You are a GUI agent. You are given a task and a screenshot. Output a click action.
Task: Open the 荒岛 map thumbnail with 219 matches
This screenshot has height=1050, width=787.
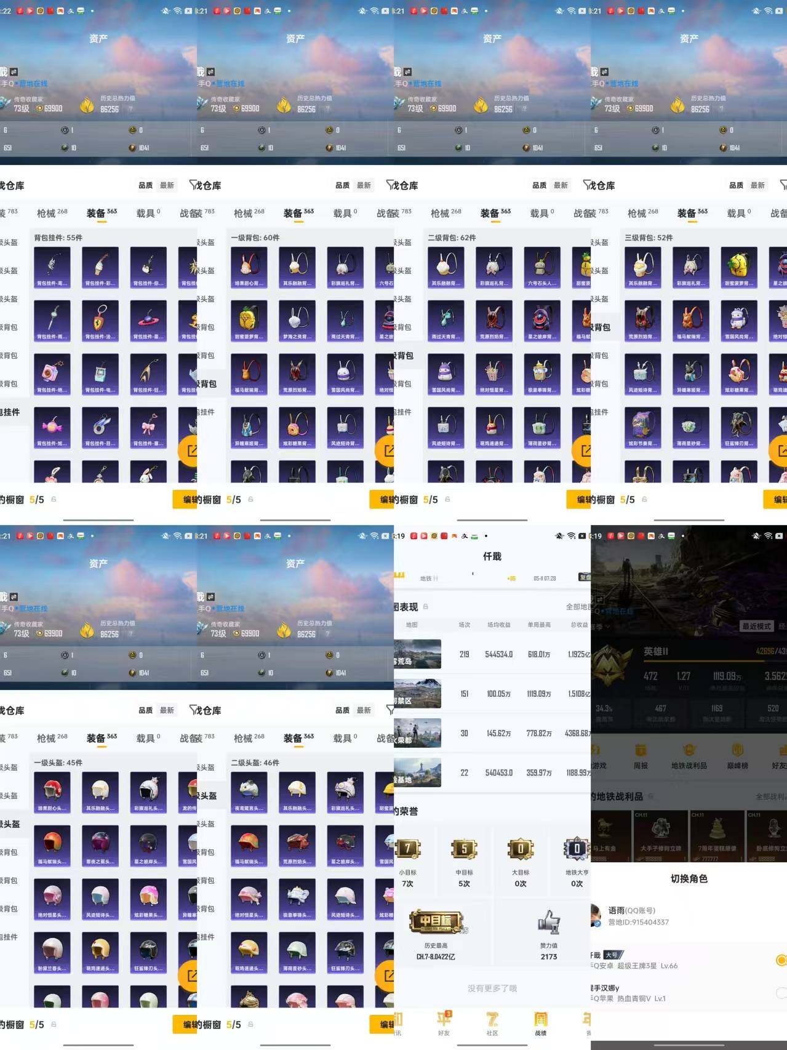click(418, 654)
